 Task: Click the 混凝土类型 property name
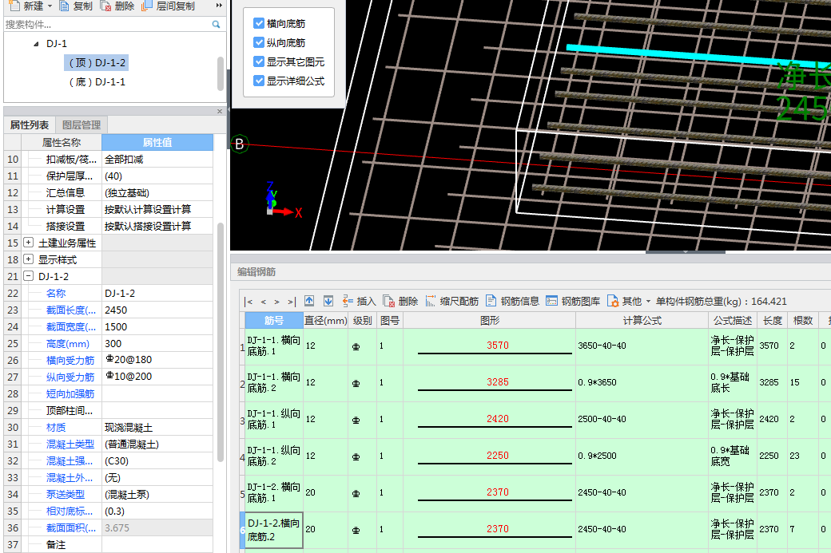coord(70,444)
